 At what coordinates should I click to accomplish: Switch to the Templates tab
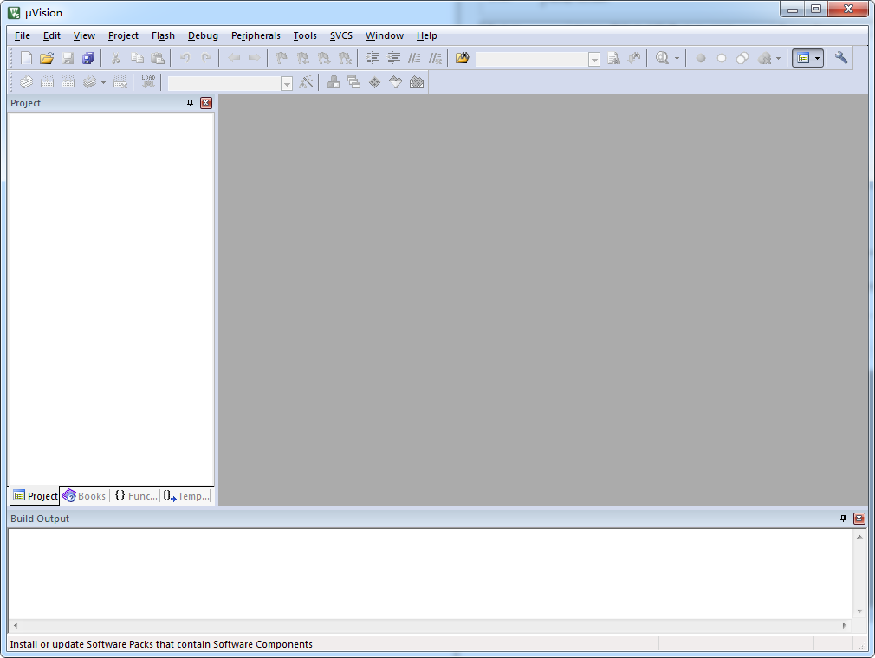[186, 496]
